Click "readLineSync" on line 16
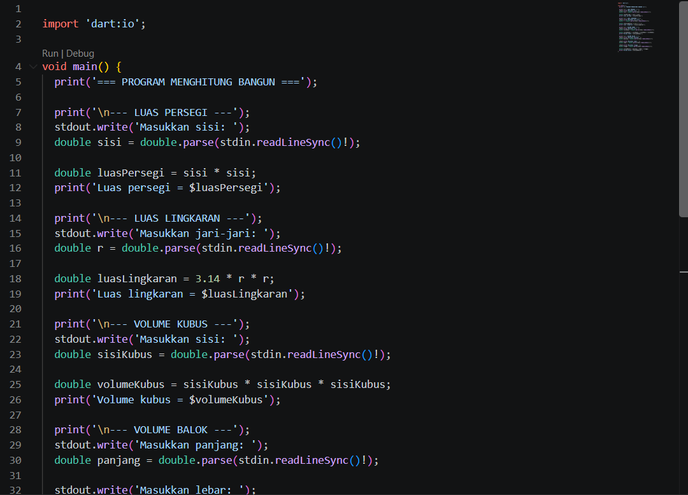This screenshot has height=495, width=688. click(275, 248)
